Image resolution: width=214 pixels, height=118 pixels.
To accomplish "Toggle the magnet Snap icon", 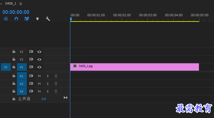I will coord(16,19).
